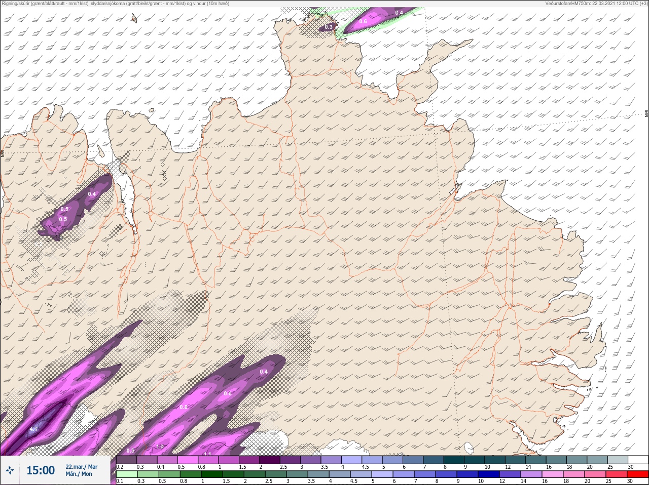Click the '4.1' snowfall value on the map
The height and width of the screenshot is (485, 649).
click(x=33, y=429)
